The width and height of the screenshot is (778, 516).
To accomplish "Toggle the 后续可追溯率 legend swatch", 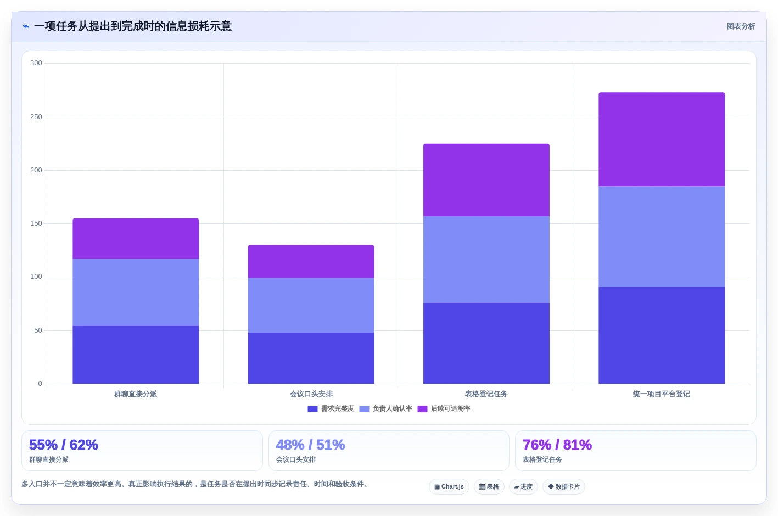I will 422,409.
